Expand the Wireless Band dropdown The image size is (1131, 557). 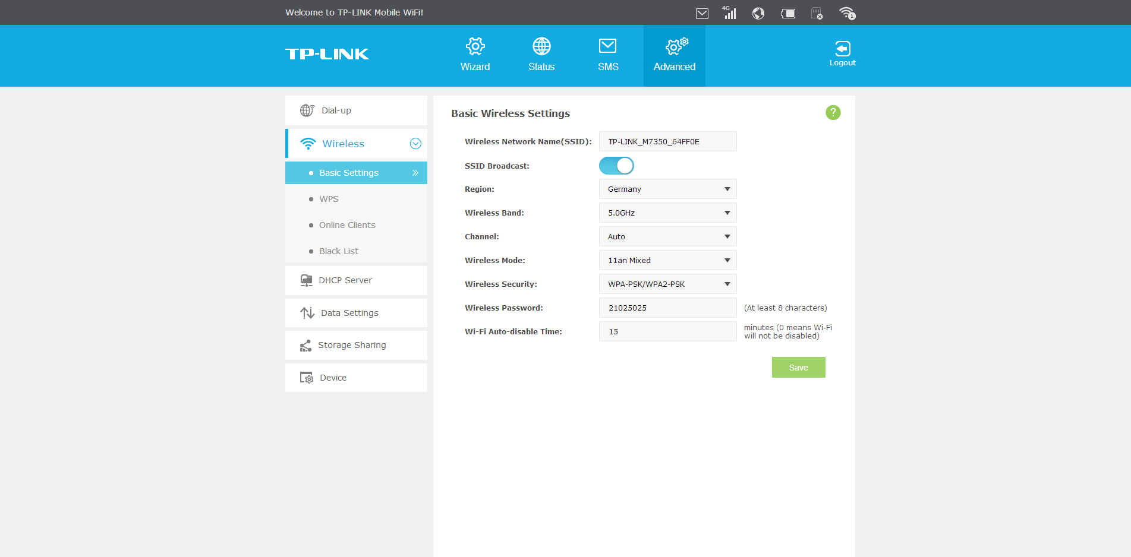tap(667, 213)
